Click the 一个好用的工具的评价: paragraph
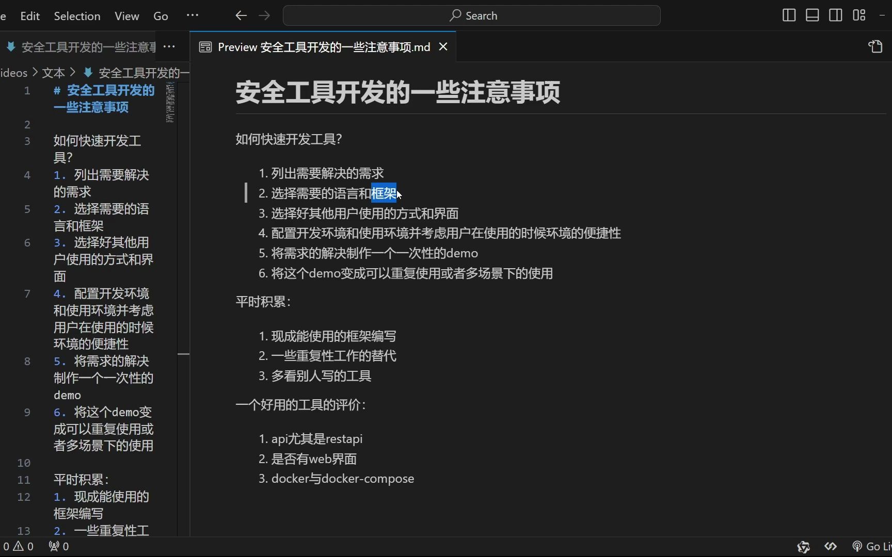This screenshot has width=892, height=557. coord(301,405)
